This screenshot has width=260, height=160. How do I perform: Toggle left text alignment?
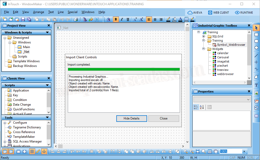pyautogui.click(x=149, y=19)
